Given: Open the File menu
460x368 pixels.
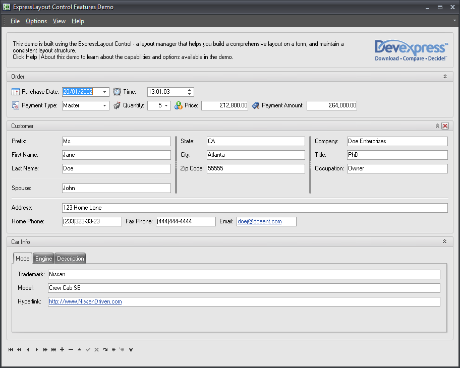Looking at the screenshot, I should pos(15,21).
